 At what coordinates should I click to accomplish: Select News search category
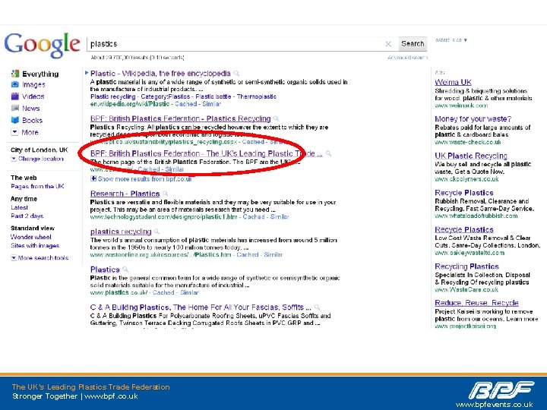[31, 108]
